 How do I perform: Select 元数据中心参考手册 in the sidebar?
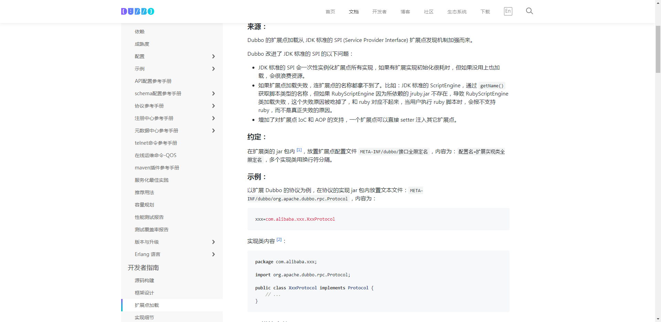pyautogui.click(x=156, y=131)
